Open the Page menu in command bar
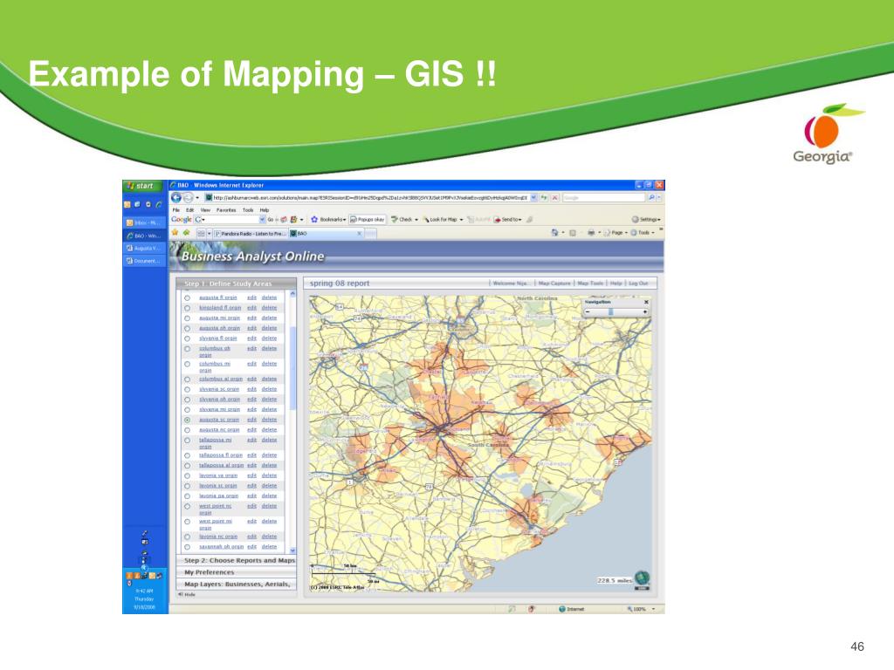This screenshot has height=670, width=894. coord(615,232)
